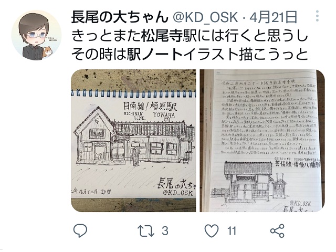Open the @KD_OSK handle in header
This screenshot has width=336, height=252.
pyautogui.click(x=205, y=17)
